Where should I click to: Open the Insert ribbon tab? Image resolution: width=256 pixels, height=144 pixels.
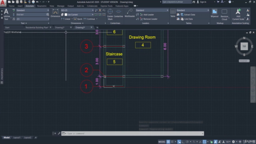tap(20, 6)
